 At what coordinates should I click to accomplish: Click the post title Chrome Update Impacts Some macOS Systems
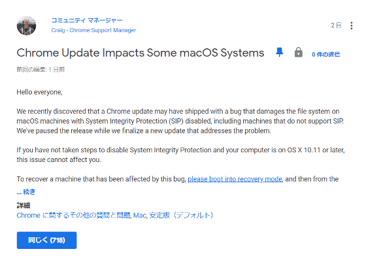(x=141, y=53)
